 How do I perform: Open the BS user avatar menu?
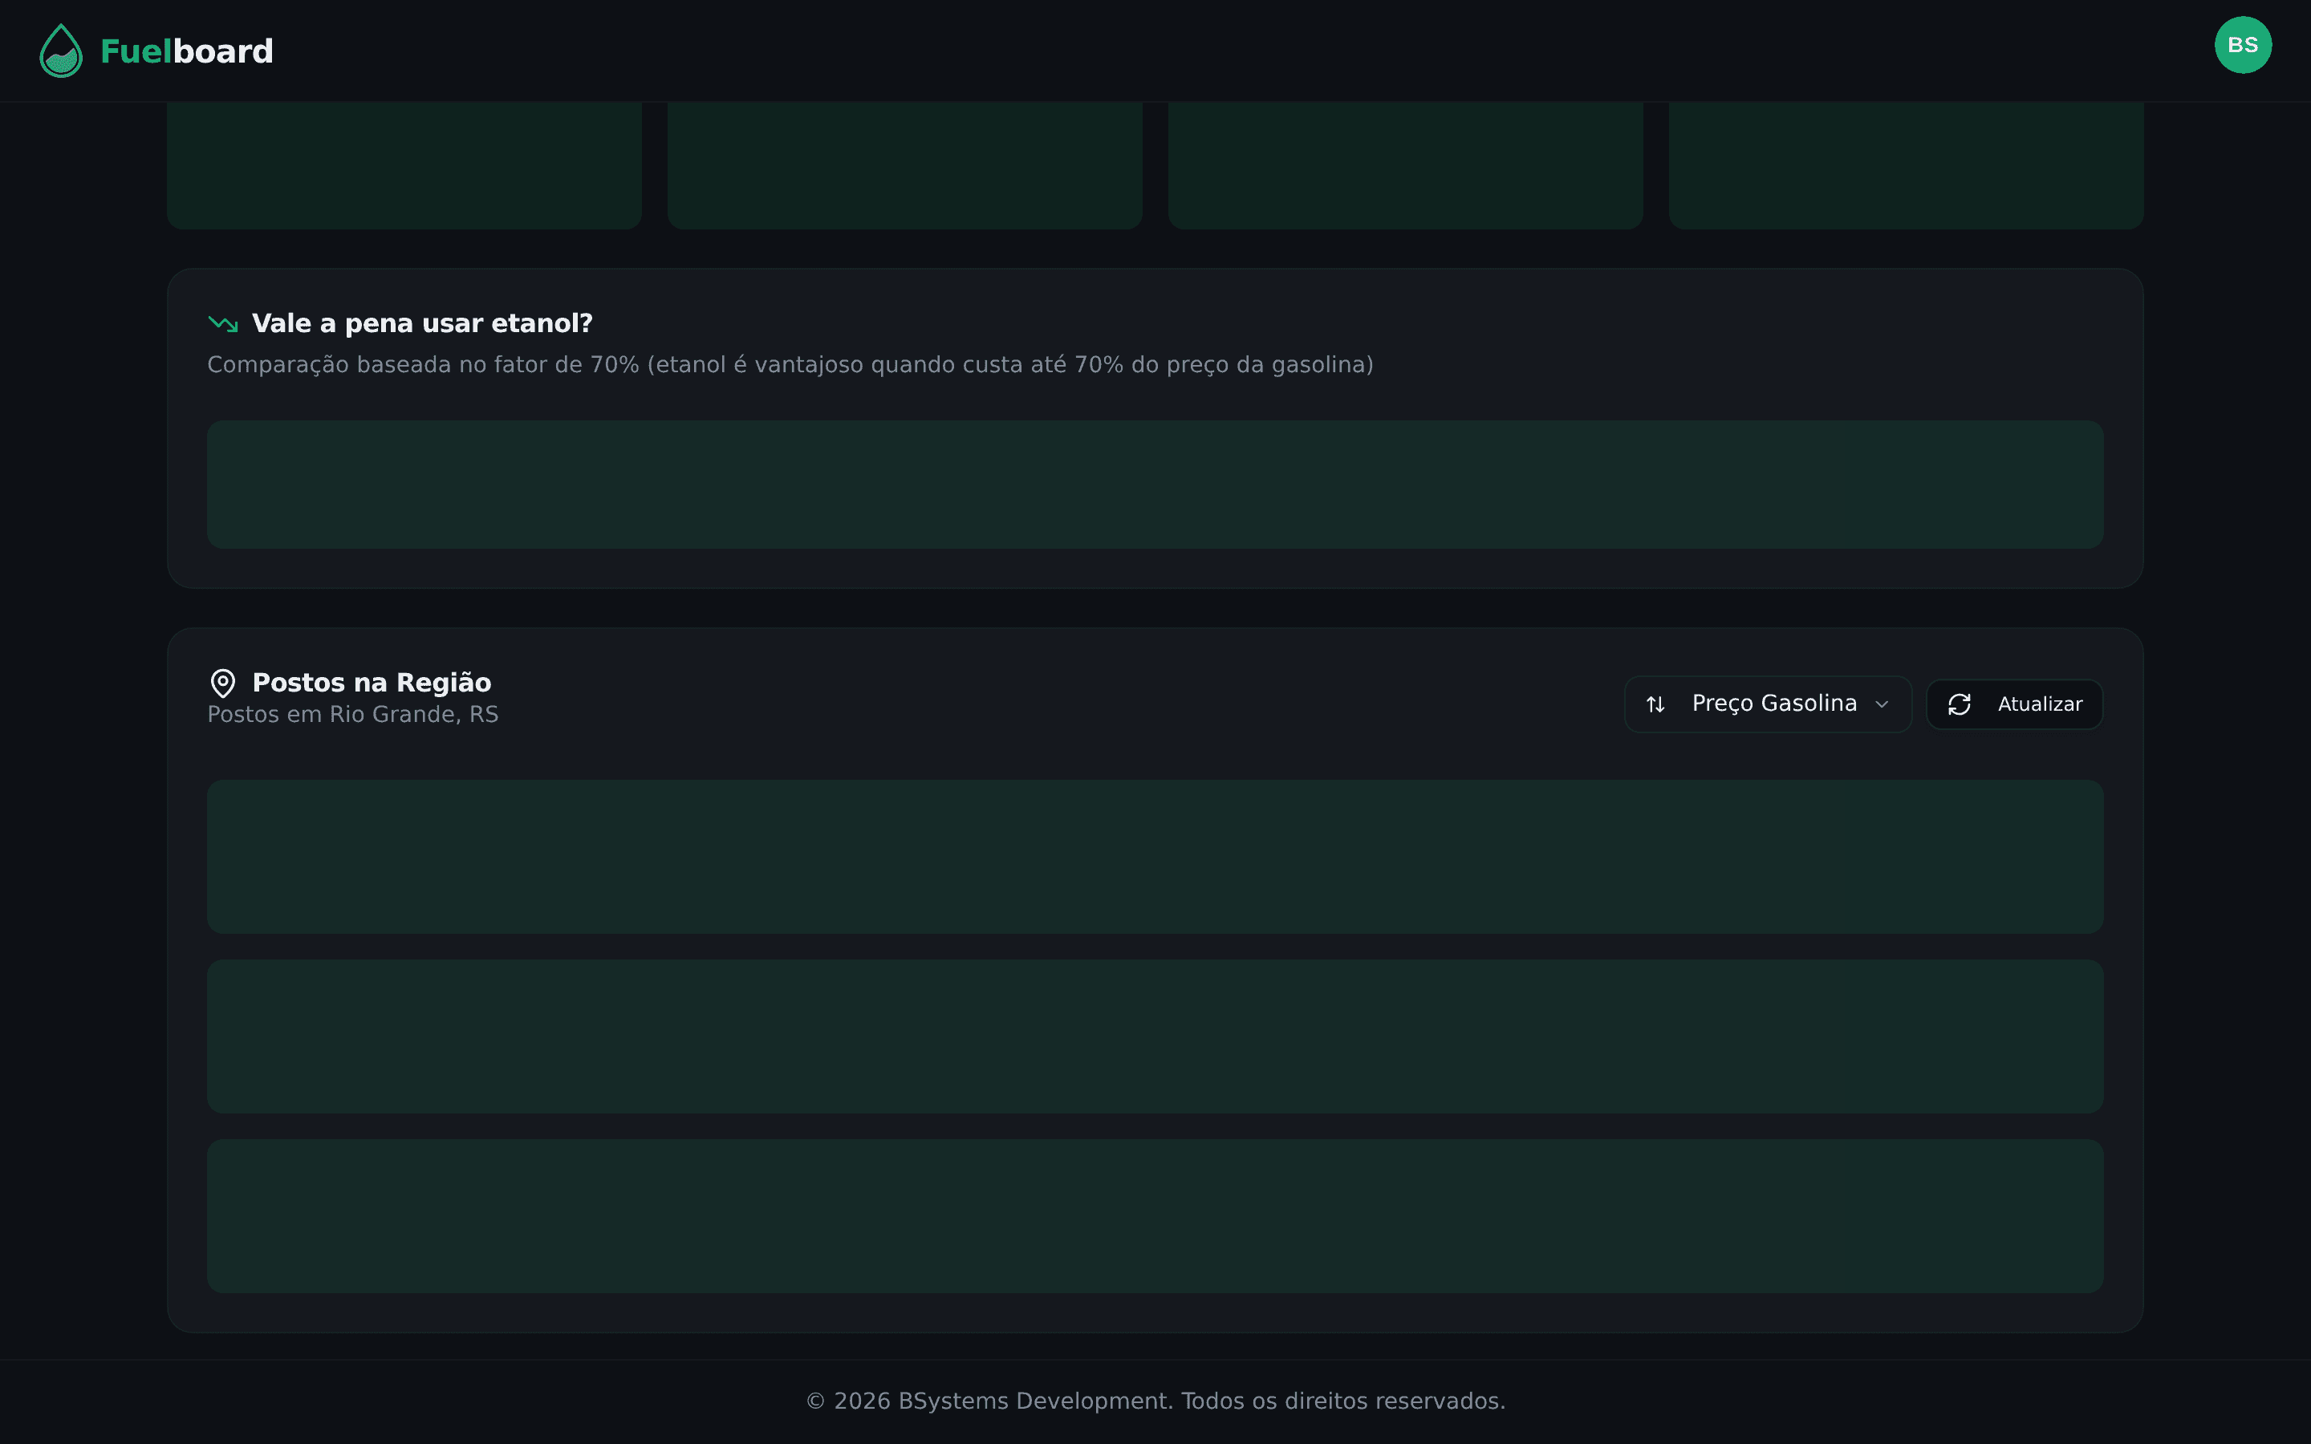(x=2242, y=45)
